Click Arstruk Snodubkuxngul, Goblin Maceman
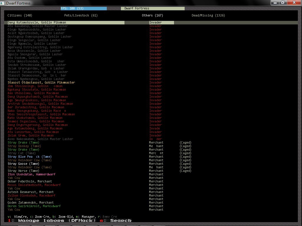 (x=40, y=104)
